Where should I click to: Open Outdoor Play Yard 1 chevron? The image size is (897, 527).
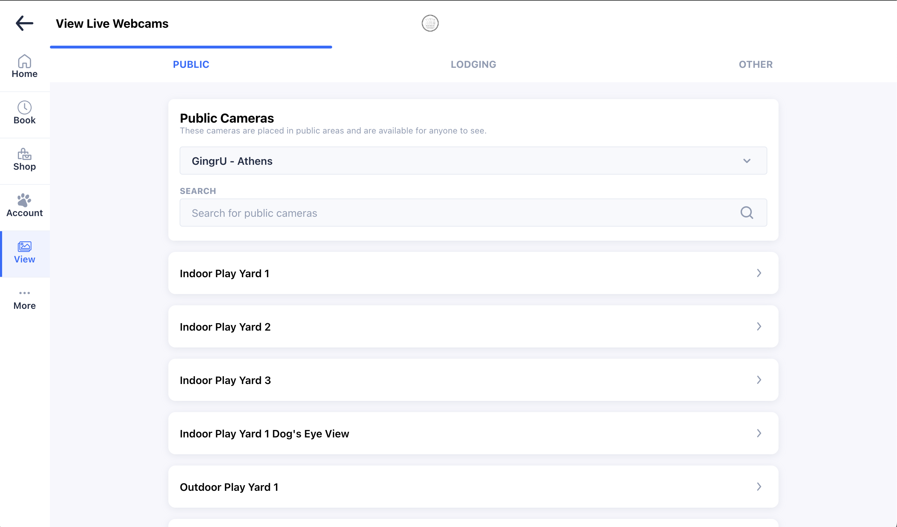(759, 487)
